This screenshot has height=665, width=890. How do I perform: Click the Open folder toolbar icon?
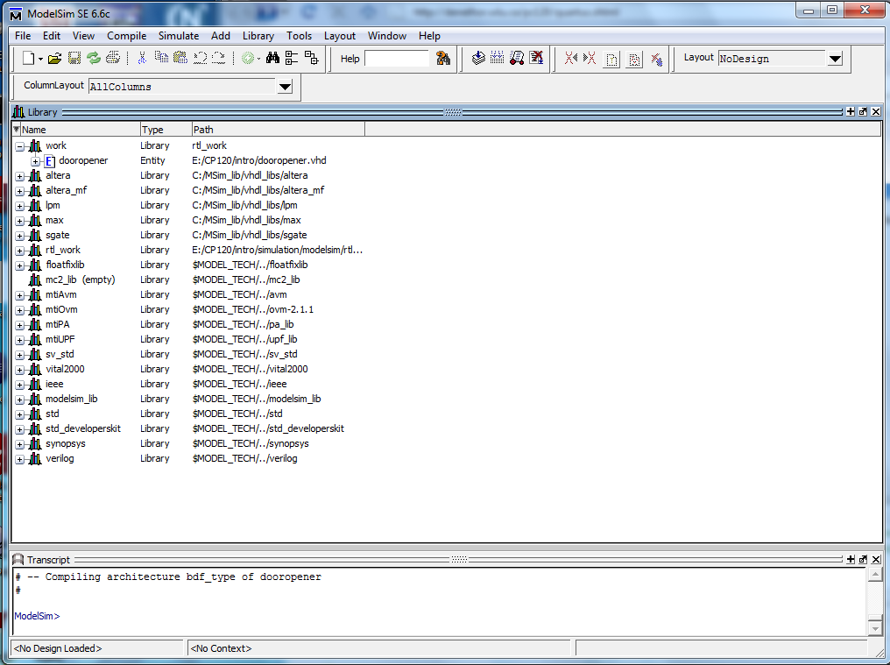coord(54,58)
